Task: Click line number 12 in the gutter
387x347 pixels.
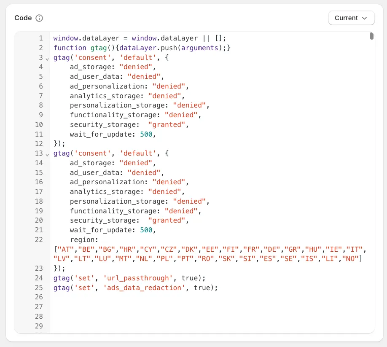Action: click(x=39, y=144)
